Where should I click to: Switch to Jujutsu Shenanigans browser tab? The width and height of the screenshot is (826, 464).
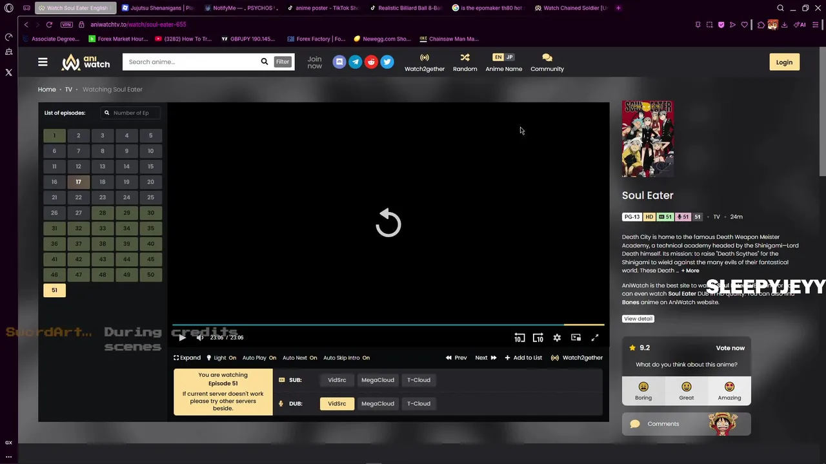158,8
